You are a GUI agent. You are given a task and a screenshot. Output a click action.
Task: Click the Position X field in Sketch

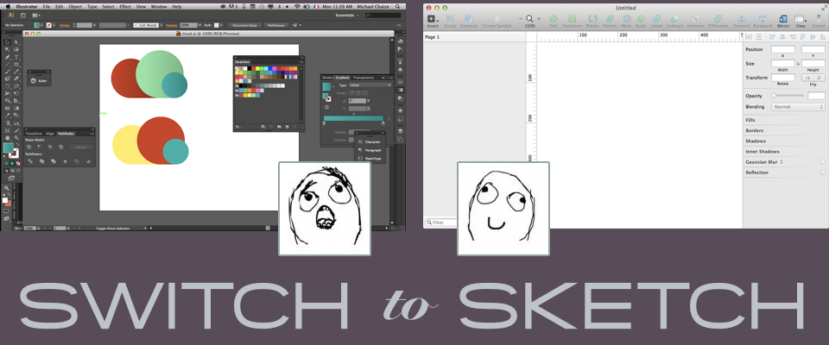coord(783,49)
